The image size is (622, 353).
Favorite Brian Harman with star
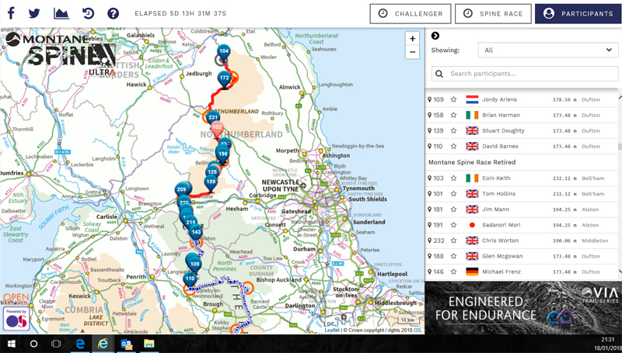pyautogui.click(x=453, y=116)
